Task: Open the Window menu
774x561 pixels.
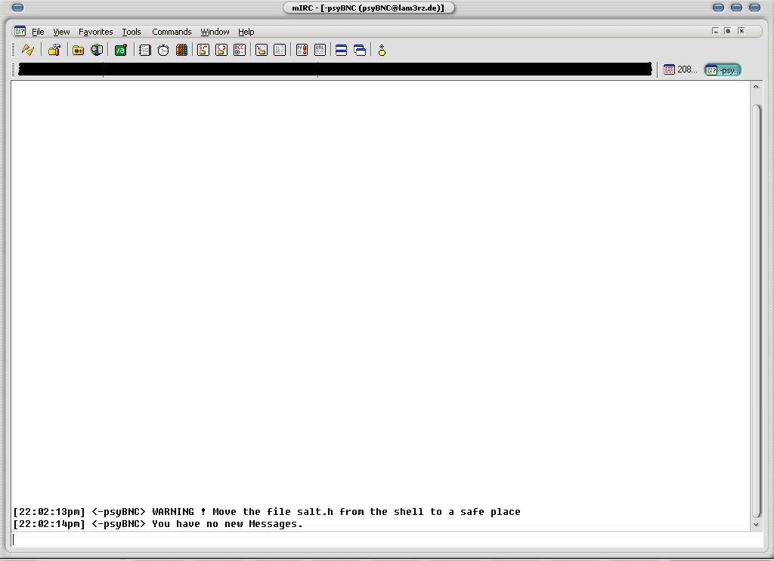Action: (215, 32)
